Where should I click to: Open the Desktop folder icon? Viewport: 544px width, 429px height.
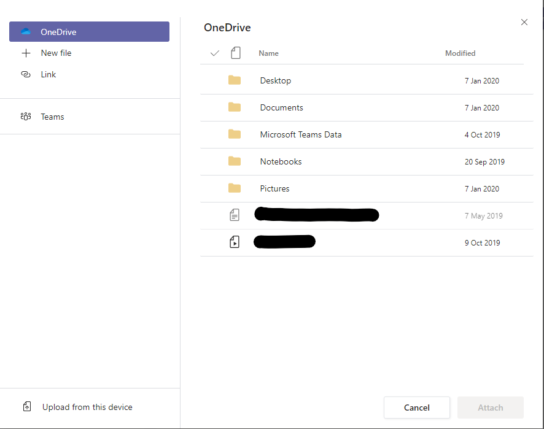[x=235, y=80]
